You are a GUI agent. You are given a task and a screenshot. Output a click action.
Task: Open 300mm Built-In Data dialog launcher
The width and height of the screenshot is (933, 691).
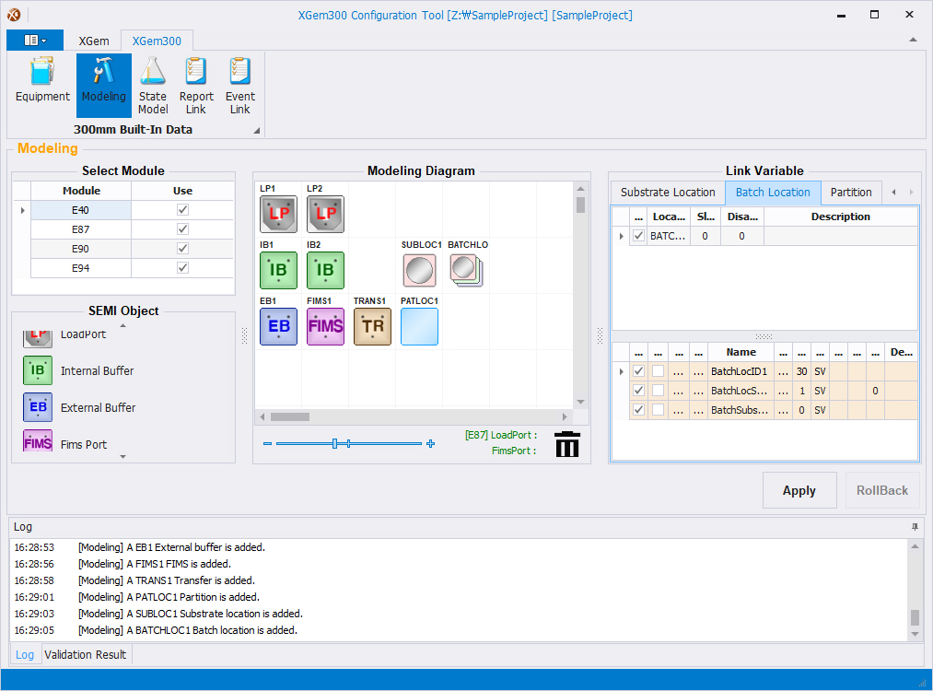point(256,130)
